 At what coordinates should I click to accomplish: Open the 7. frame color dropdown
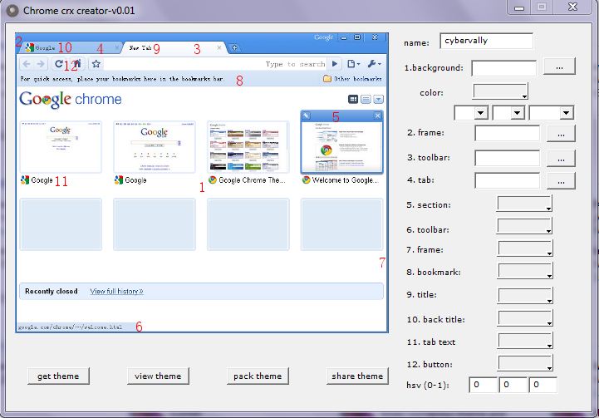point(525,248)
